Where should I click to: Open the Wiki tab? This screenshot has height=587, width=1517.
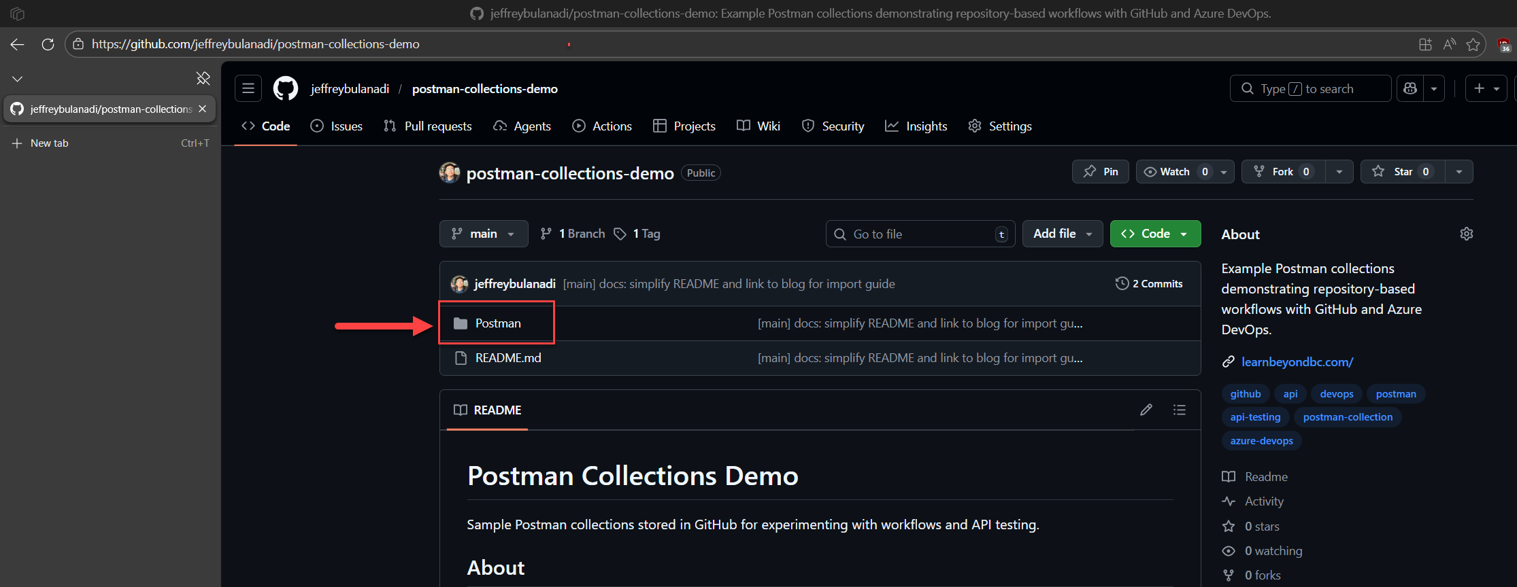(x=759, y=126)
